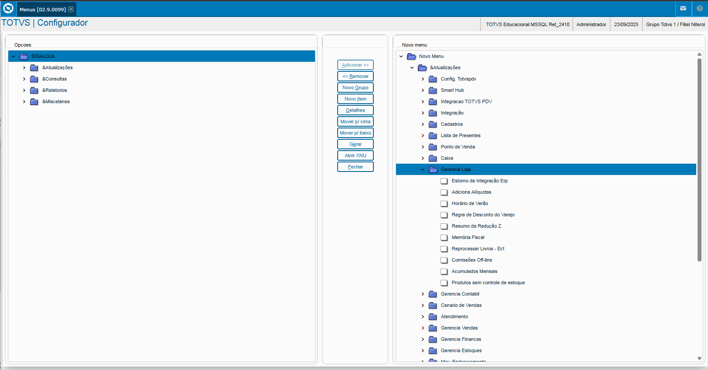The width and height of the screenshot is (708, 370).
Task: Click TOTVS Educacional MSSQL Ret_2410 environment label
Action: pos(528,24)
